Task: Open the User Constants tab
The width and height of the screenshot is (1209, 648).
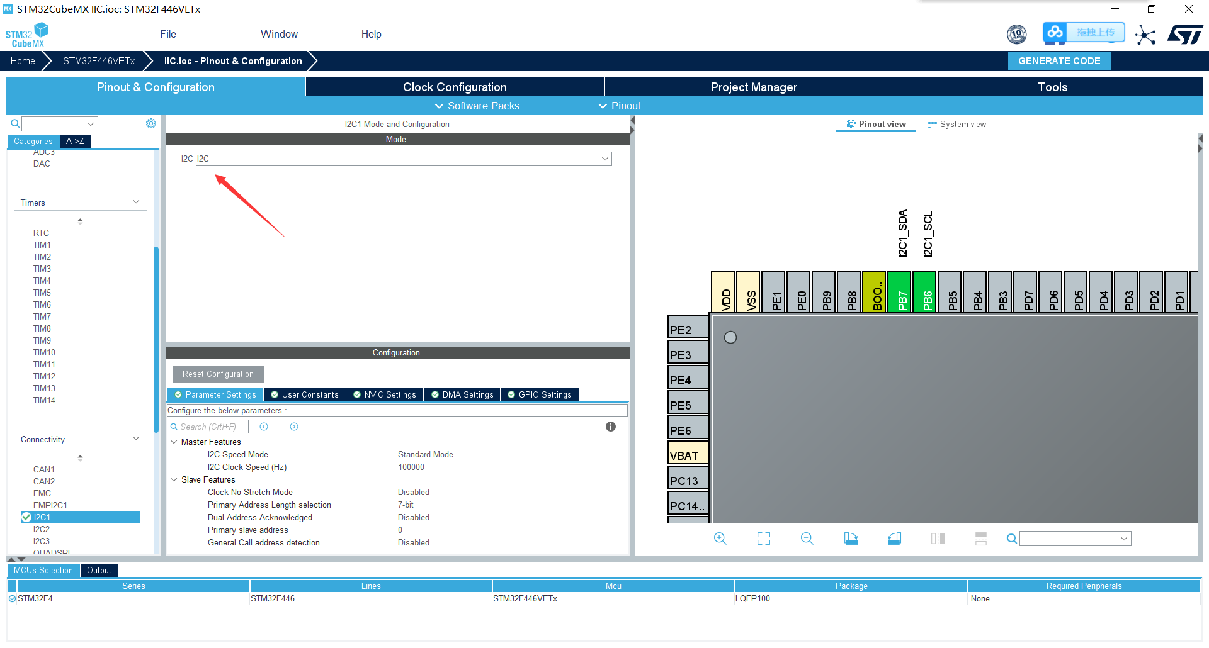Action: pos(305,394)
